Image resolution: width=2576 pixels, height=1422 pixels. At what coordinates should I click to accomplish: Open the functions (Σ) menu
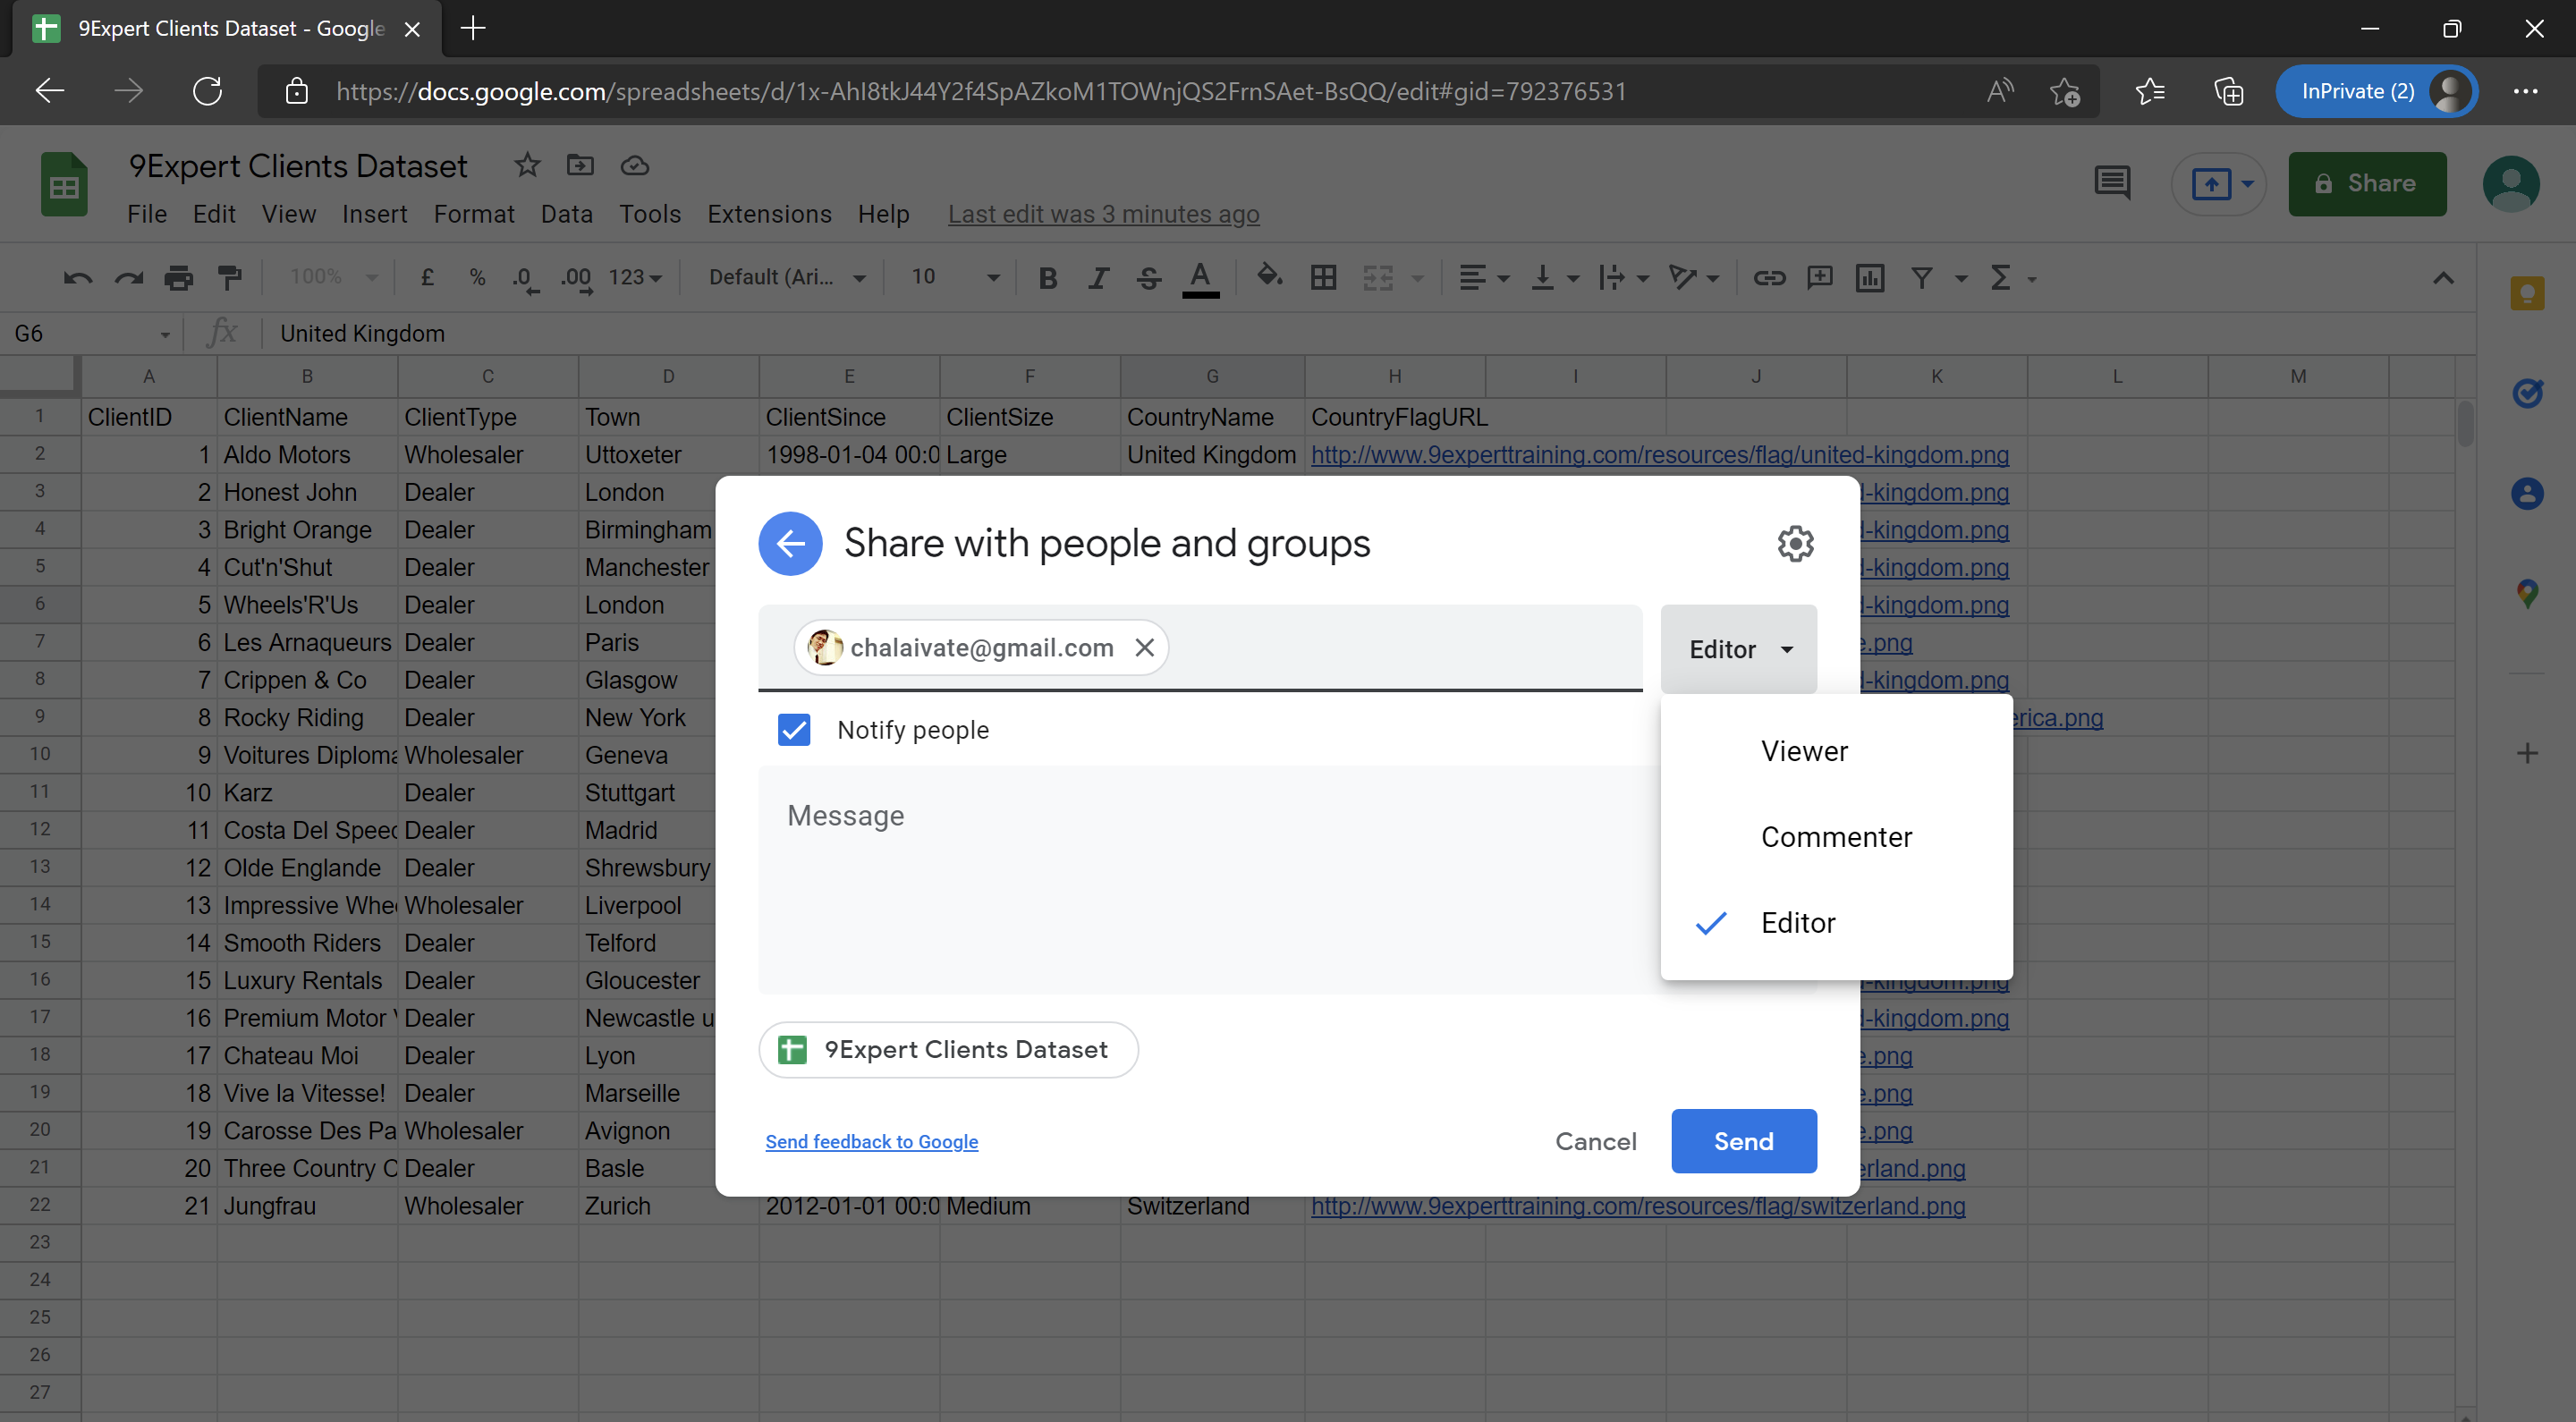(x=2003, y=278)
